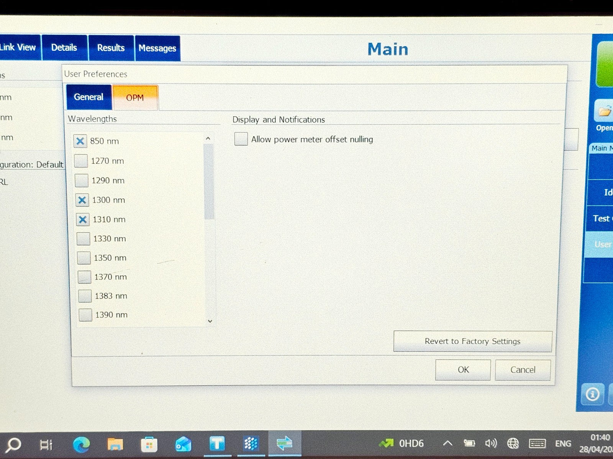Enable the 1290 nm wavelength
Viewport: 613px width, 459px height.
(x=82, y=181)
